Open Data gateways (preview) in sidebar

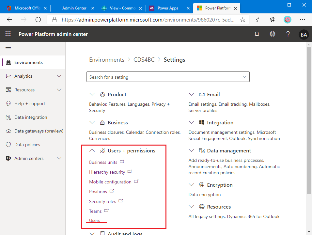(x=33, y=131)
